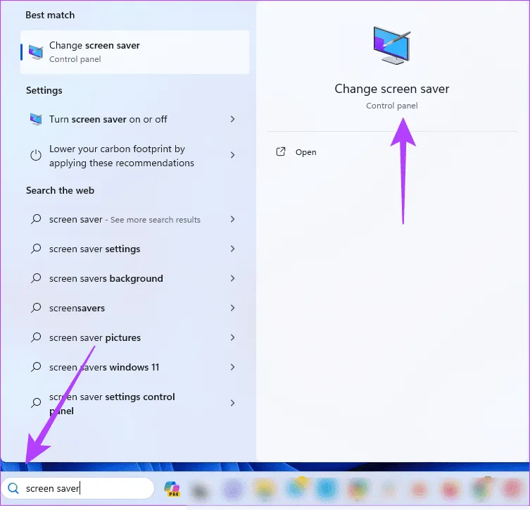Click the icon beside Turn screen saver on or off

[x=36, y=119]
